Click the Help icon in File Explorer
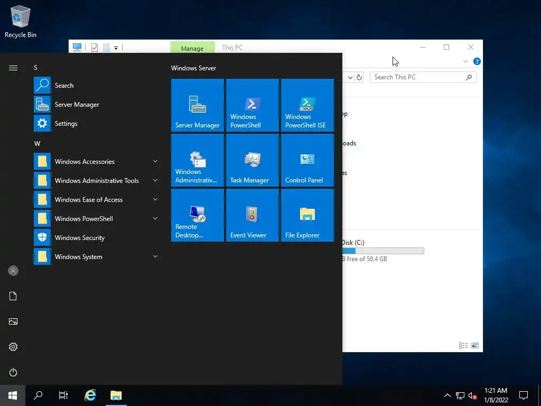The image size is (541, 406). tap(477, 61)
